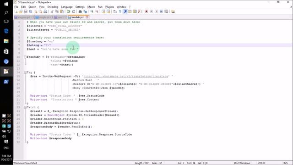Open Find using the binoculars icon
The height and width of the screenshot is (165, 293).
(x=80, y=11)
